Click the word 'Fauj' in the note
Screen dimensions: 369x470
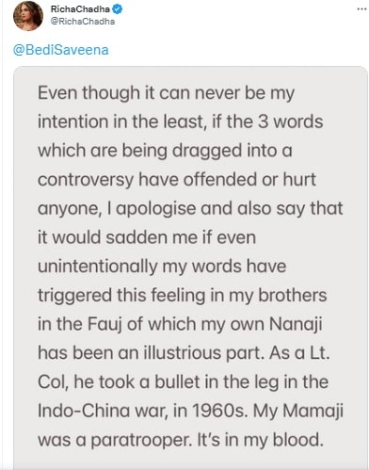coord(104,324)
